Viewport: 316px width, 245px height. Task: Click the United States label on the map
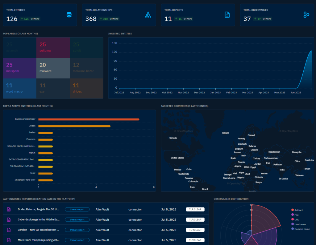pyautogui.click(x=177, y=158)
